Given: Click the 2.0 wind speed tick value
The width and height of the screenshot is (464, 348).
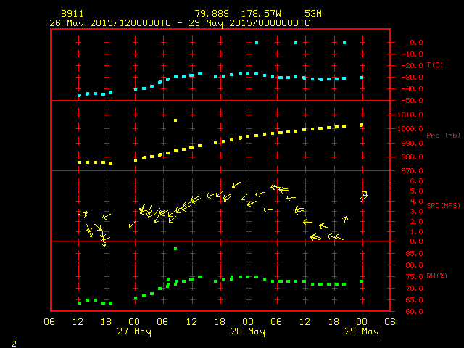Looking at the screenshot, I should pyautogui.click(x=416, y=222).
